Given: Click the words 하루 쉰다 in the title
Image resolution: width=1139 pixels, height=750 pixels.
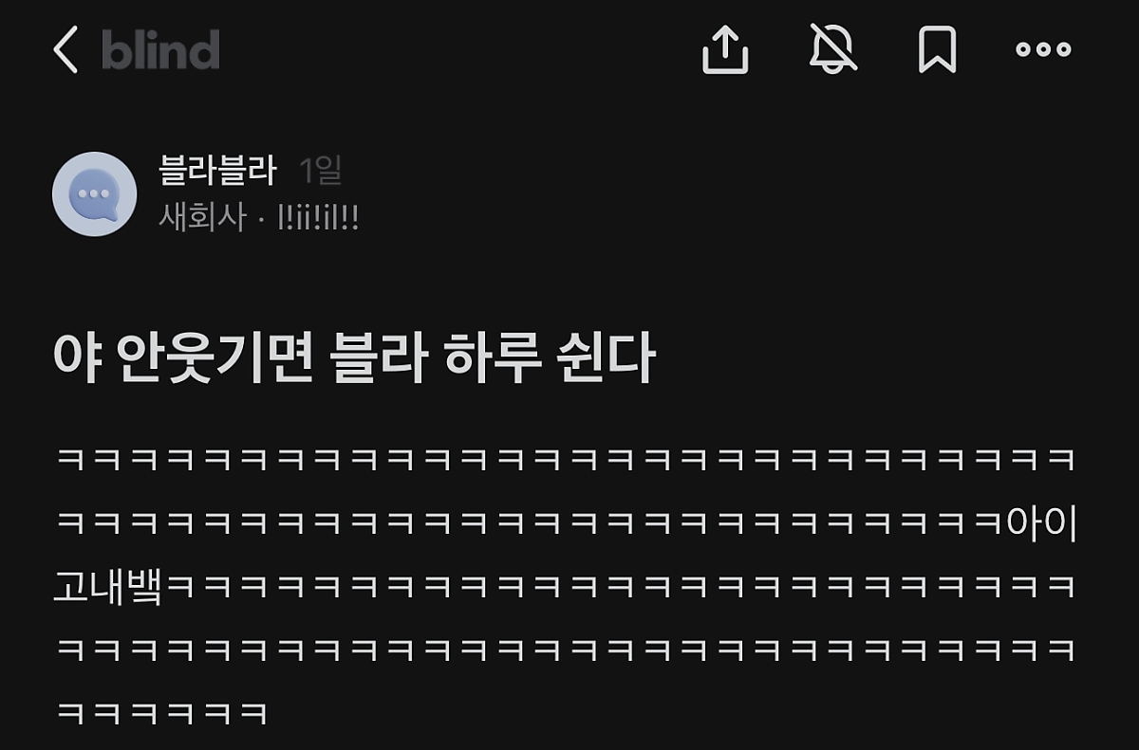Looking at the screenshot, I should coord(551,360).
